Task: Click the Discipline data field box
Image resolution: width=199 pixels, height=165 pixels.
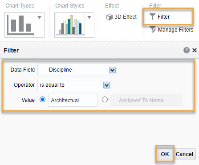Action: pyautogui.click(x=77, y=70)
